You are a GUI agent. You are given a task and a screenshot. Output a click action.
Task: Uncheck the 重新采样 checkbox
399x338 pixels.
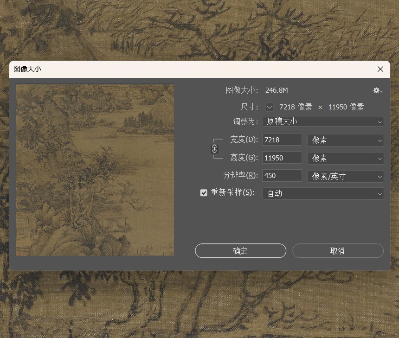click(204, 193)
